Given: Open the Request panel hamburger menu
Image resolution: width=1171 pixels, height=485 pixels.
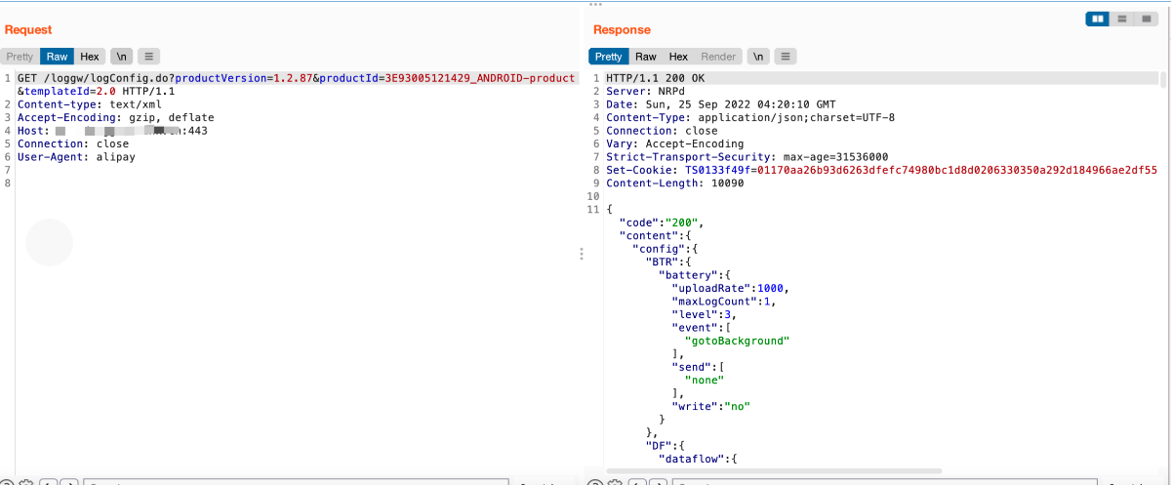Looking at the screenshot, I should point(149,57).
